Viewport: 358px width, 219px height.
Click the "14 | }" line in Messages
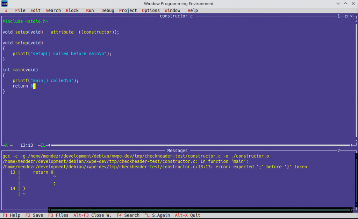18,188
